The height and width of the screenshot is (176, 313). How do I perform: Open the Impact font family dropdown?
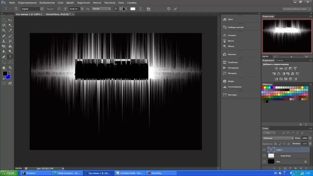click(42, 9)
